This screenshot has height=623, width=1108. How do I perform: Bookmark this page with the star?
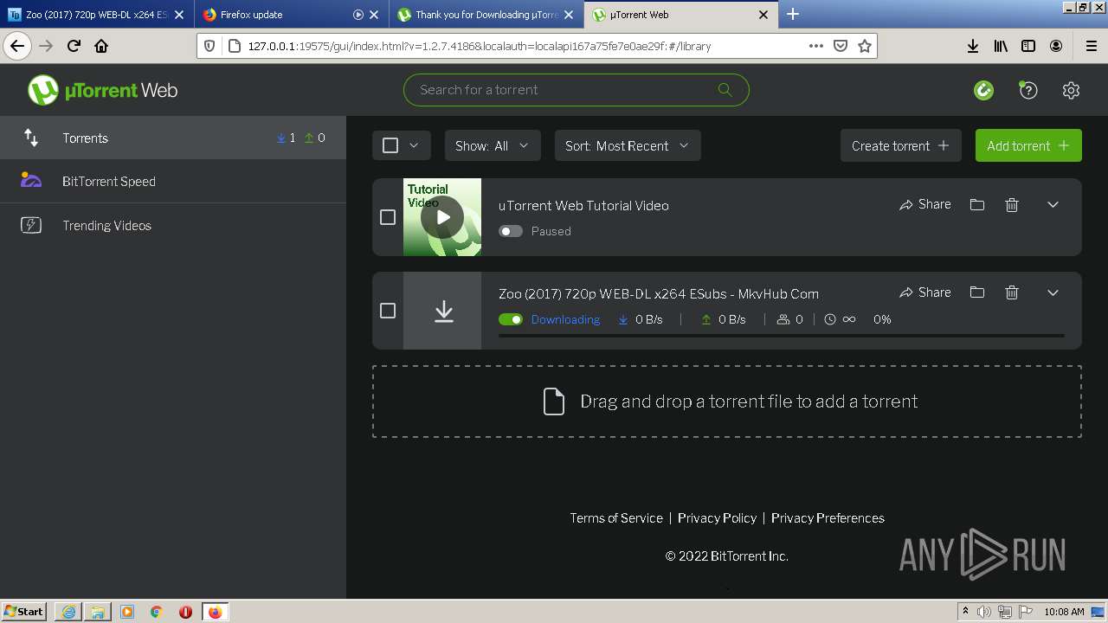(x=864, y=46)
